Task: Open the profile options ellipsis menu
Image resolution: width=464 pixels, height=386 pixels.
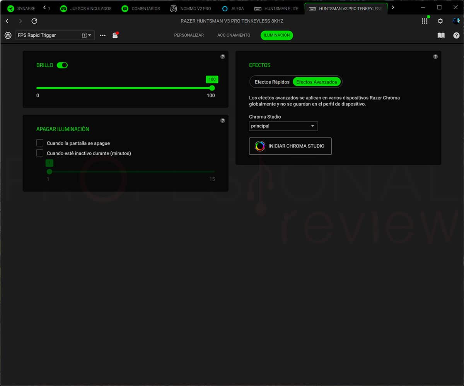Action: (102, 35)
